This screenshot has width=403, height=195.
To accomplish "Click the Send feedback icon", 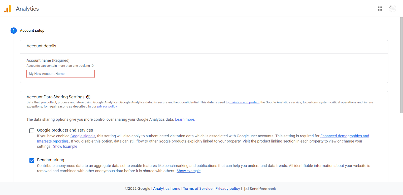I will tap(246, 189).
